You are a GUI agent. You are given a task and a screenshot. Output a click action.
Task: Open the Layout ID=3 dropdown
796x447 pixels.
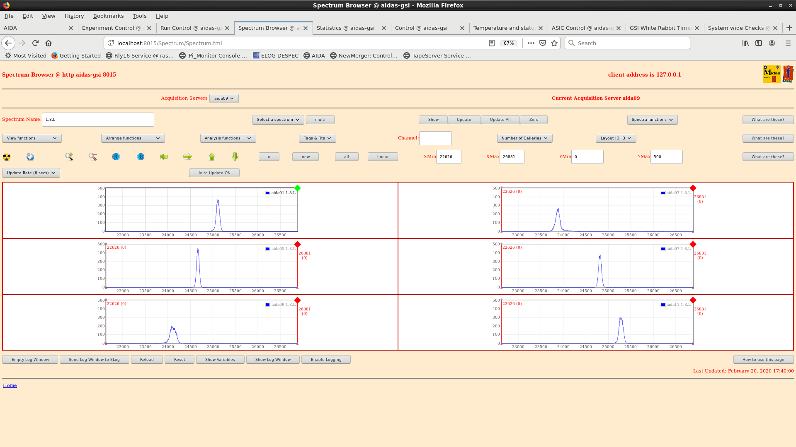(x=616, y=138)
